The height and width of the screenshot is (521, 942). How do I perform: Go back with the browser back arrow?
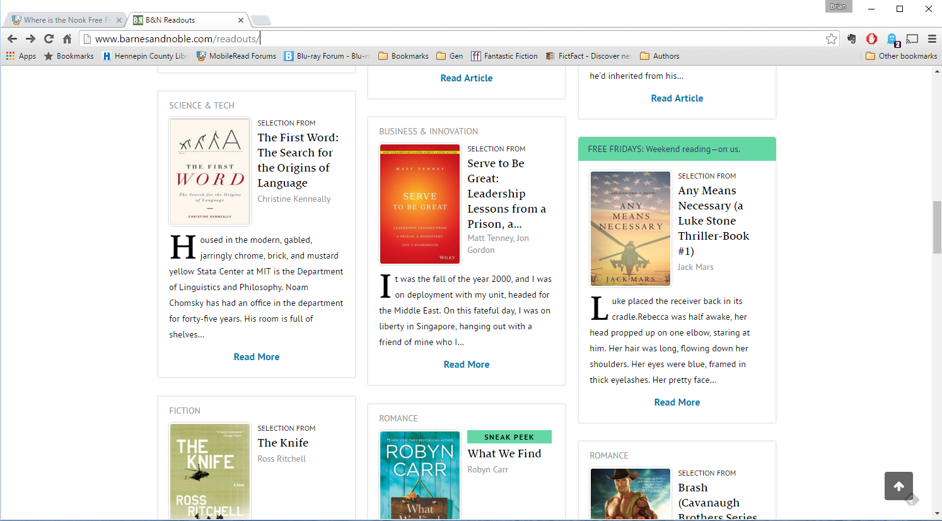(x=12, y=38)
